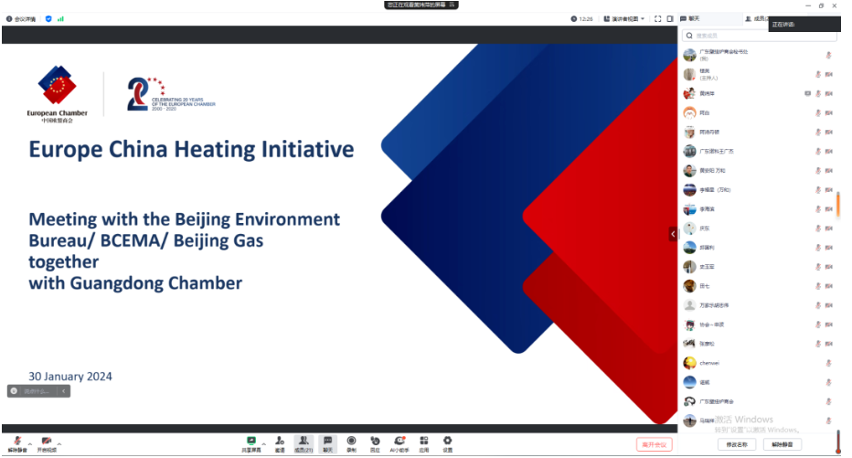Image resolution: width=852 pixels, height=458 pixels.
Task: Collapse the floating chat bar arrow
Action: 64,391
